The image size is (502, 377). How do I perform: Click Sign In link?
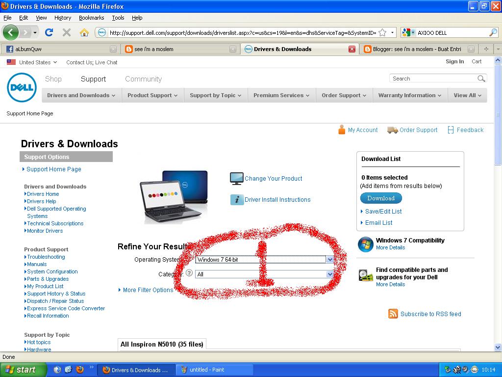[454, 61]
